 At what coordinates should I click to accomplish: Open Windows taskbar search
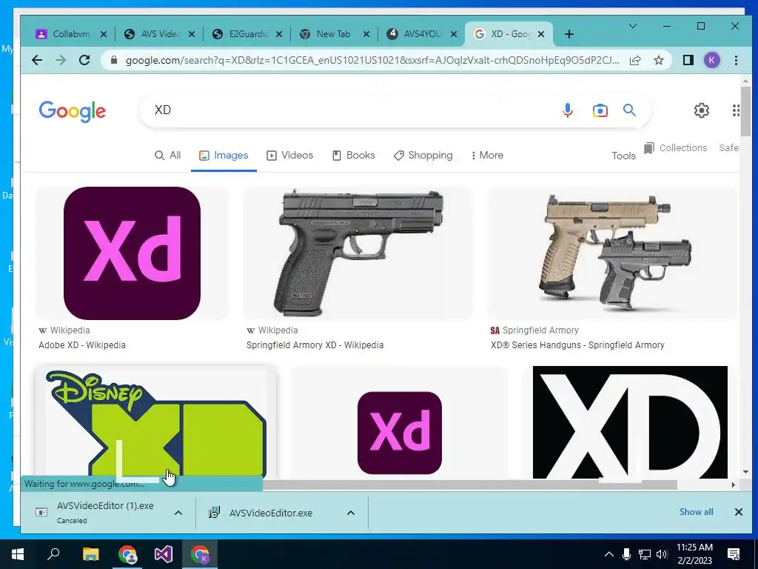coord(53,554)
